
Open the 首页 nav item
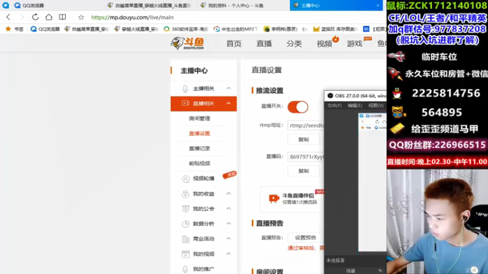[x=234, y=43]
